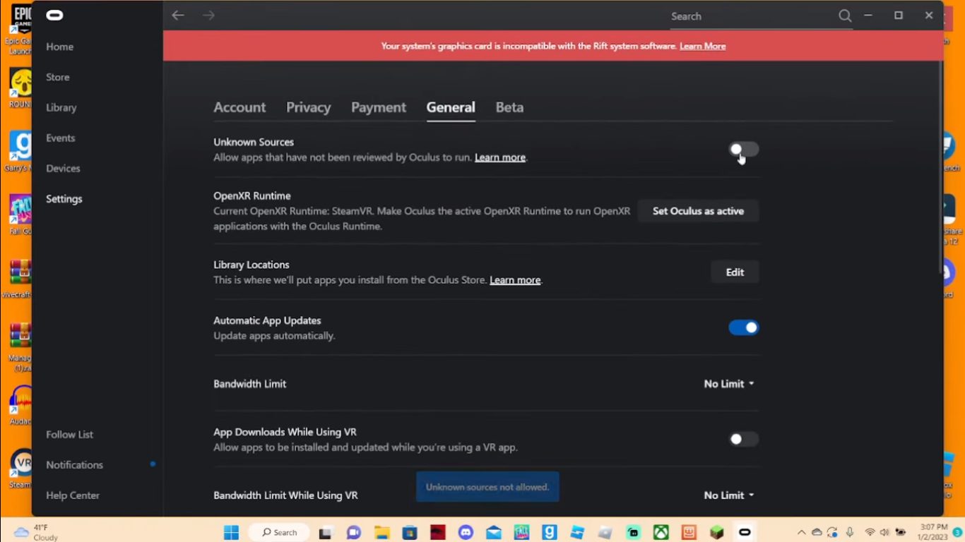
Task: Select the Audacity desktop shortcut
Action: pos(20,406)
